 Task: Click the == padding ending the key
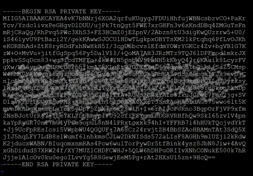(212, 158)
